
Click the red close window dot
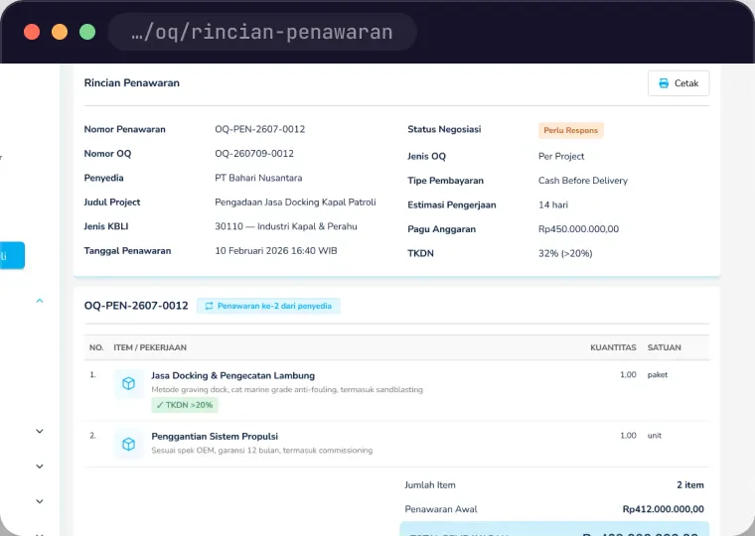click(32, 32)
